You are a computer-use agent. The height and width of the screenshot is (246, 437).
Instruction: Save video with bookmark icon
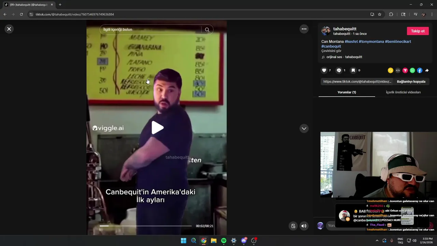click(x=353, y=70)
